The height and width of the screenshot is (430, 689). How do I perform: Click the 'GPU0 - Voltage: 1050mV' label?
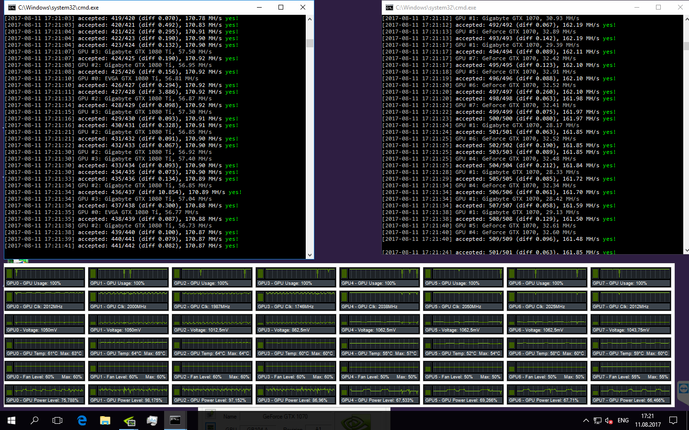32,330
